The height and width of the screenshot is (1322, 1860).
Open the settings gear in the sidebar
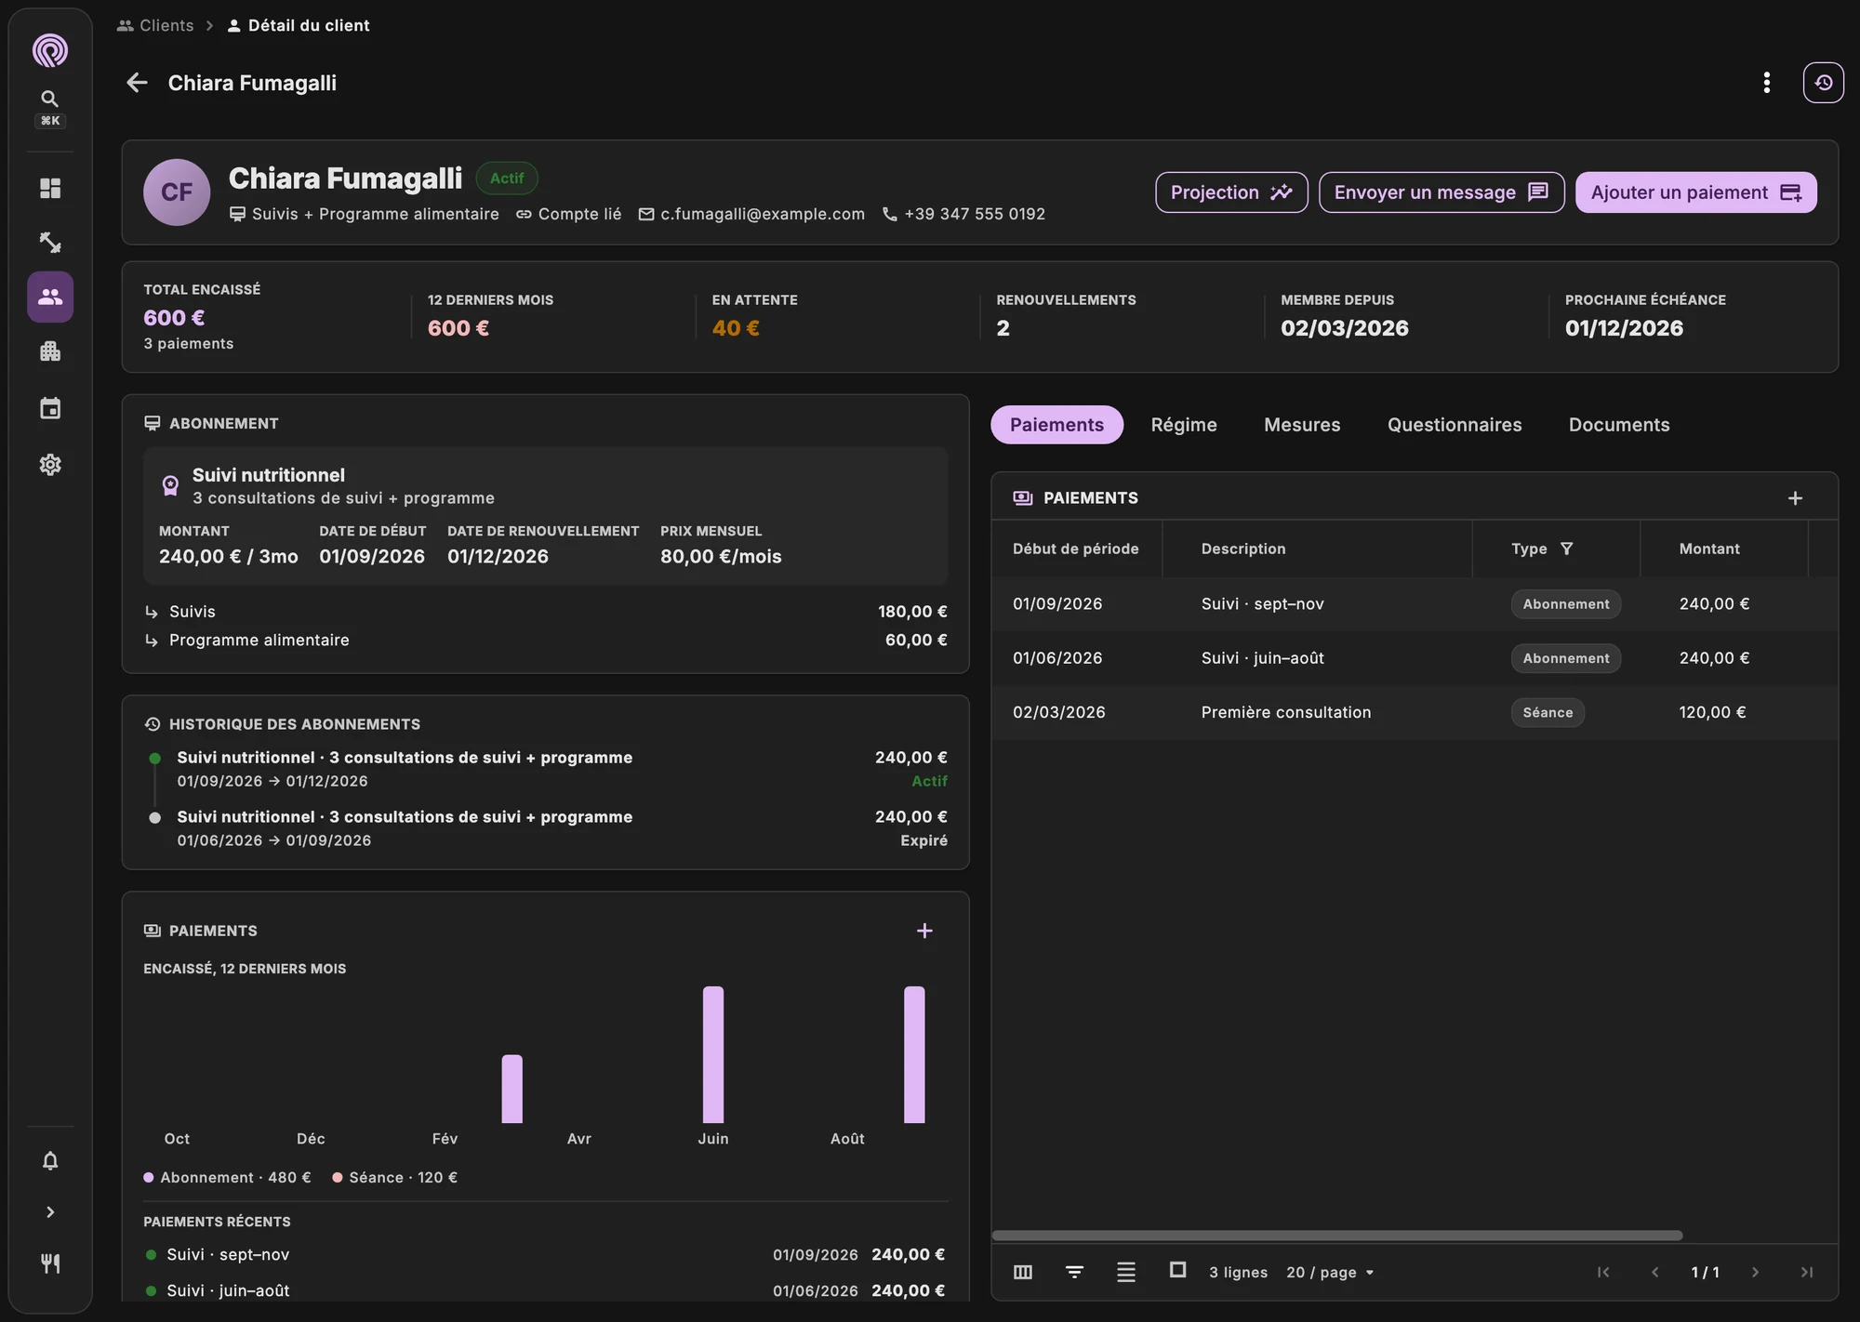[50, 464]
